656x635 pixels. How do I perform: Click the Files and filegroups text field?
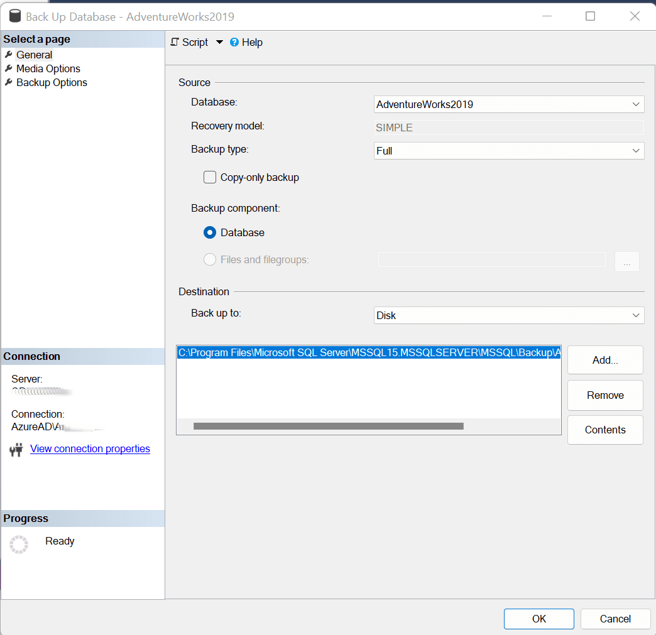(x=492, y=259)
